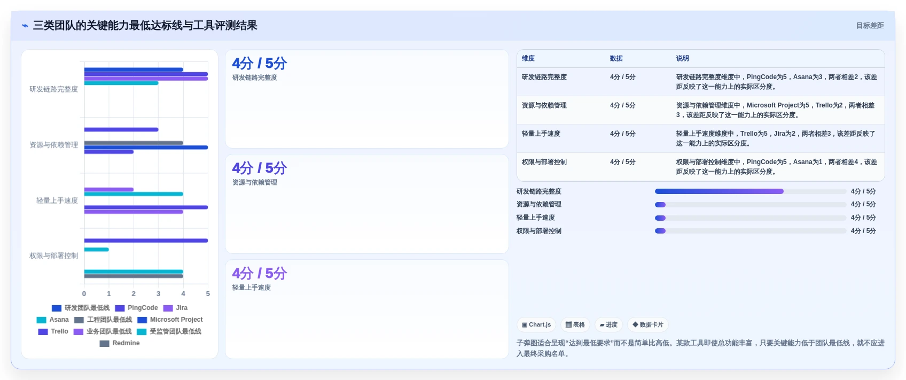Toggle the 研发团队最低线 legend entry
Image resolution: width=906 pixels, height=380 pixels.
(81, 308)
